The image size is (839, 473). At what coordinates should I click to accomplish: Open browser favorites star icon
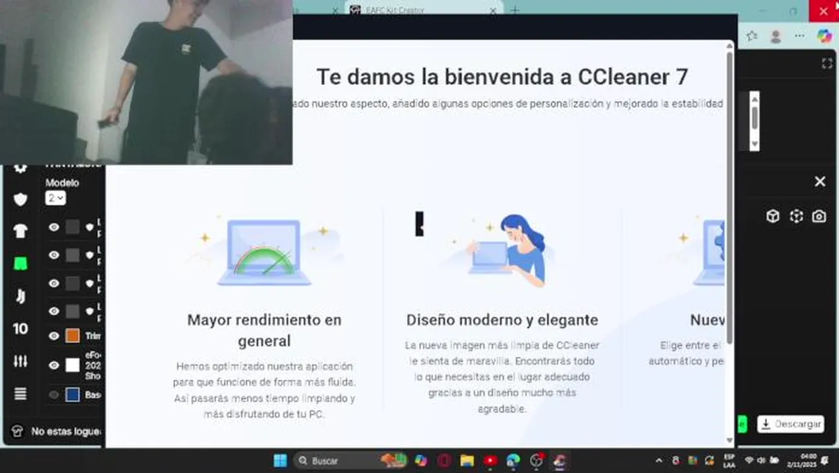pyautogui.click(x=752, y=36)
